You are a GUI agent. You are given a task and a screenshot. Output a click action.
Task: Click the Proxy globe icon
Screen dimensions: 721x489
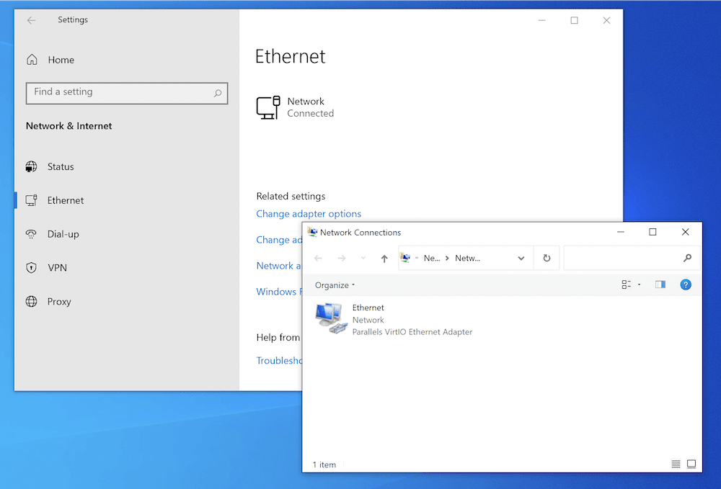pyautogui.click(x=32, y=302)
